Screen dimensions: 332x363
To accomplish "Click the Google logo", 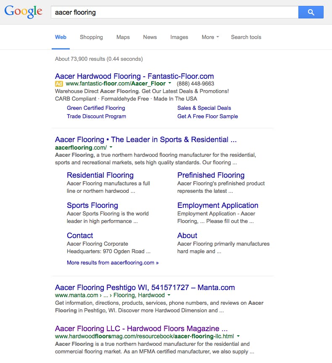I will coord(23,12).
